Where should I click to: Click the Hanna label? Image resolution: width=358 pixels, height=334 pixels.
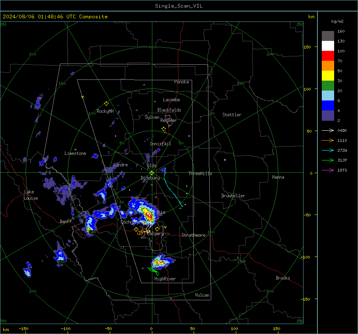pos(278,177)
